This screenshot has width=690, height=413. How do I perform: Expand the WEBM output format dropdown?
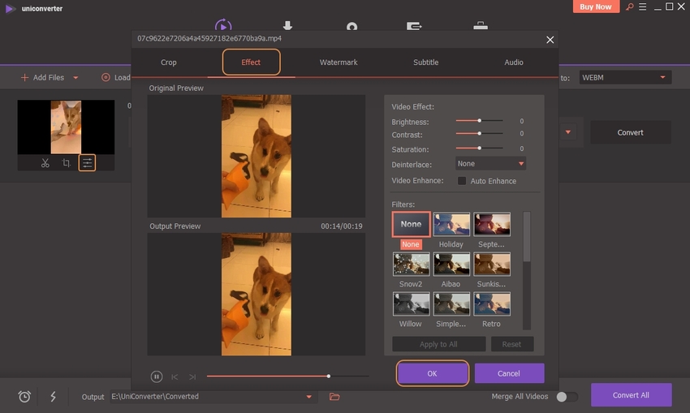pos(624,78)
